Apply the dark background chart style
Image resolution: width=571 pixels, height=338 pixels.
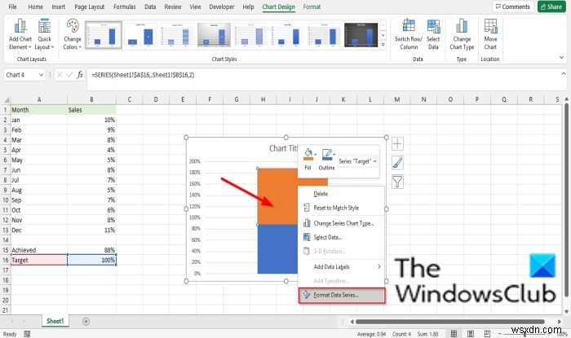tap(361, 35)
